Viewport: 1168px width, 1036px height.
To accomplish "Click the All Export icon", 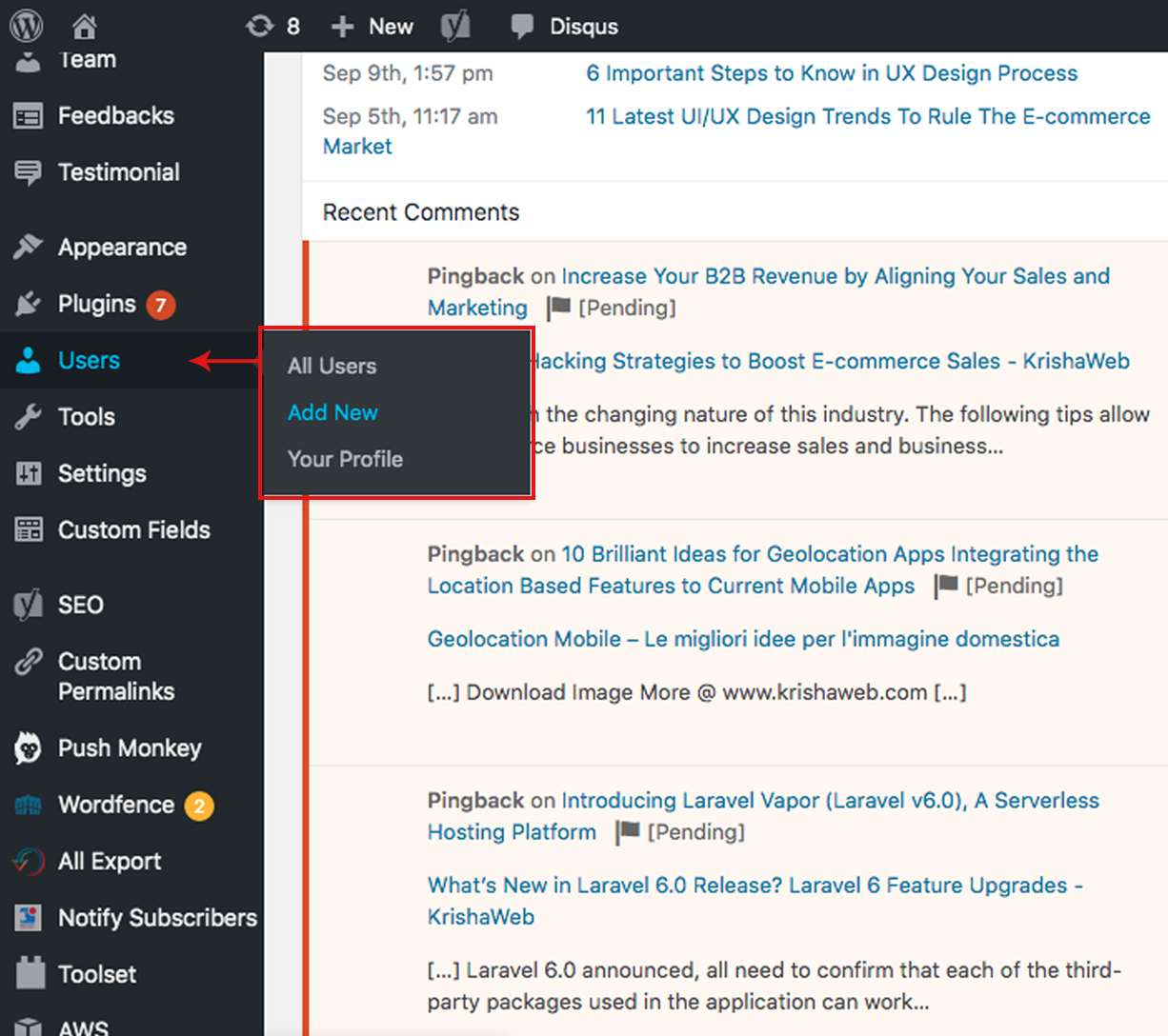I will (29, 861).
